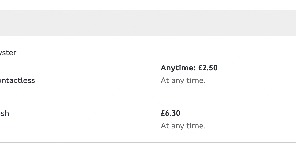Screen dimensions: 296x150
Task: Click the white space between Contactless and Cash rows
Action: [x=77, y=97]
